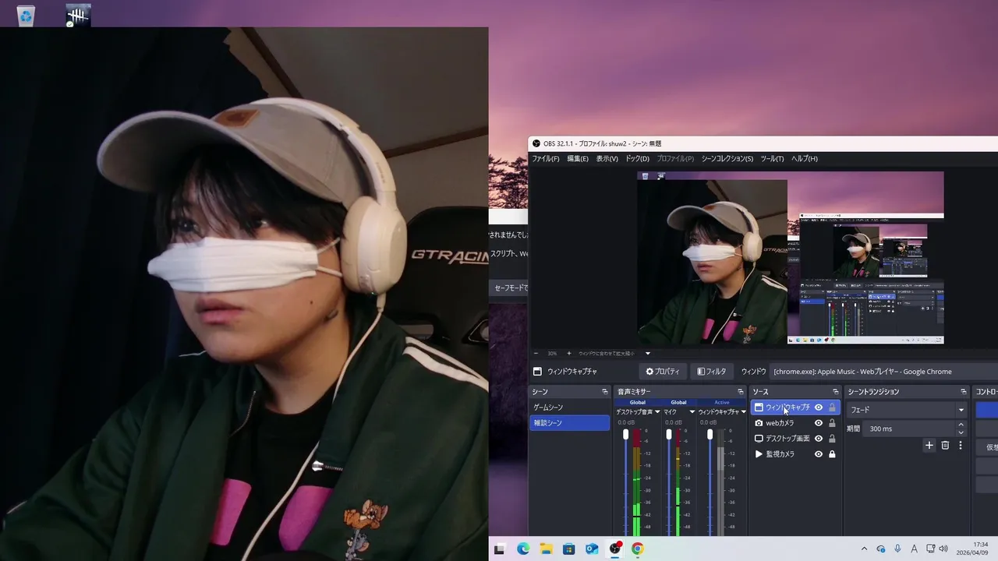Open the volume speaker tray icon
998x561 pixels.
pos(943,549)
